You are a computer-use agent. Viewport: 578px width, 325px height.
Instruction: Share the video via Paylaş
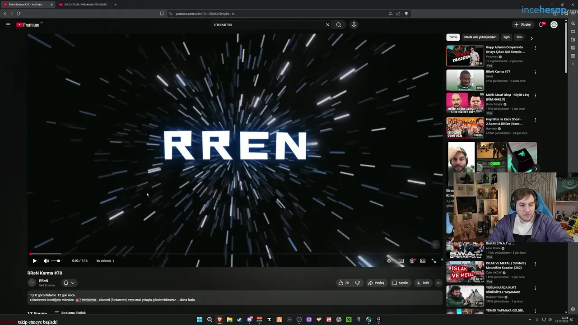click(x=376, y=283)
